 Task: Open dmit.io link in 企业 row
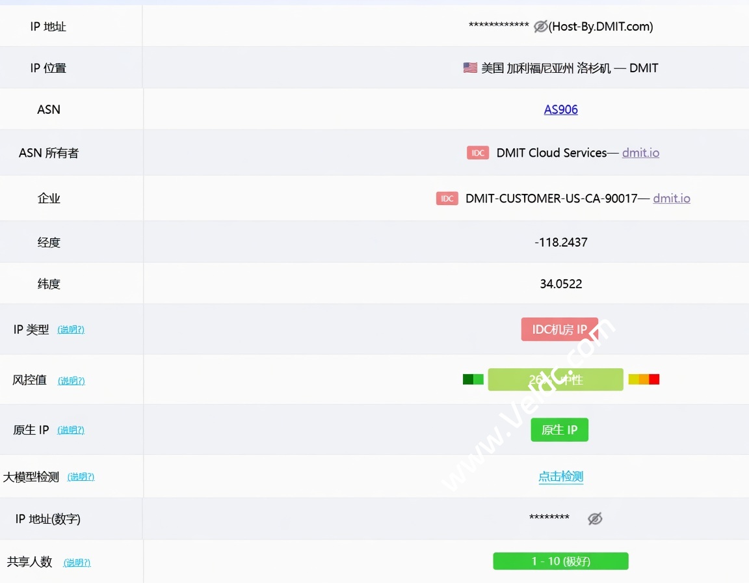pyautogui.click(x=671, y=198)
